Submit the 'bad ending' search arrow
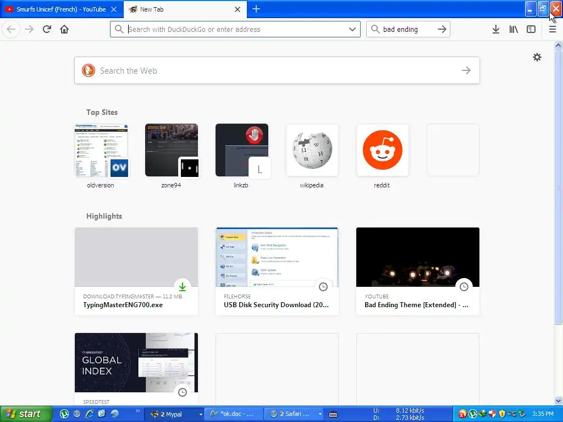 (442, 29)
